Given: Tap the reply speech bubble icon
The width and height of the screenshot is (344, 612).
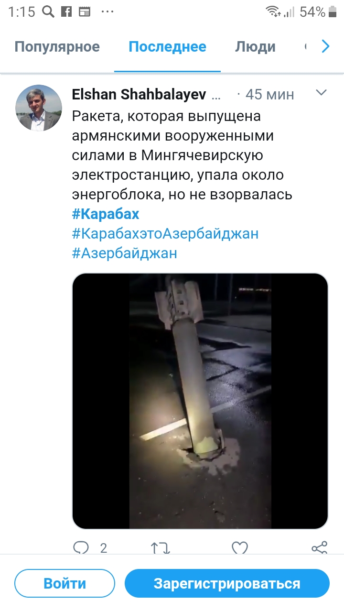Looking at the screenshot, I should click(81, 548).
